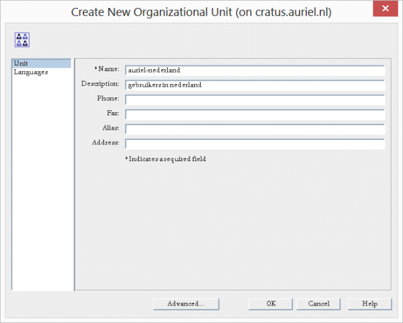Click the empty Phone field

pyautogui.click(x=255, y=99)
